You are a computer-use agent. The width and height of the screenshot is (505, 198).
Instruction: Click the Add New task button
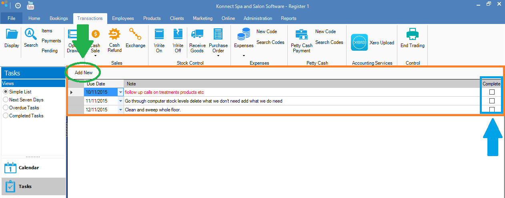[x=84, y=73]
